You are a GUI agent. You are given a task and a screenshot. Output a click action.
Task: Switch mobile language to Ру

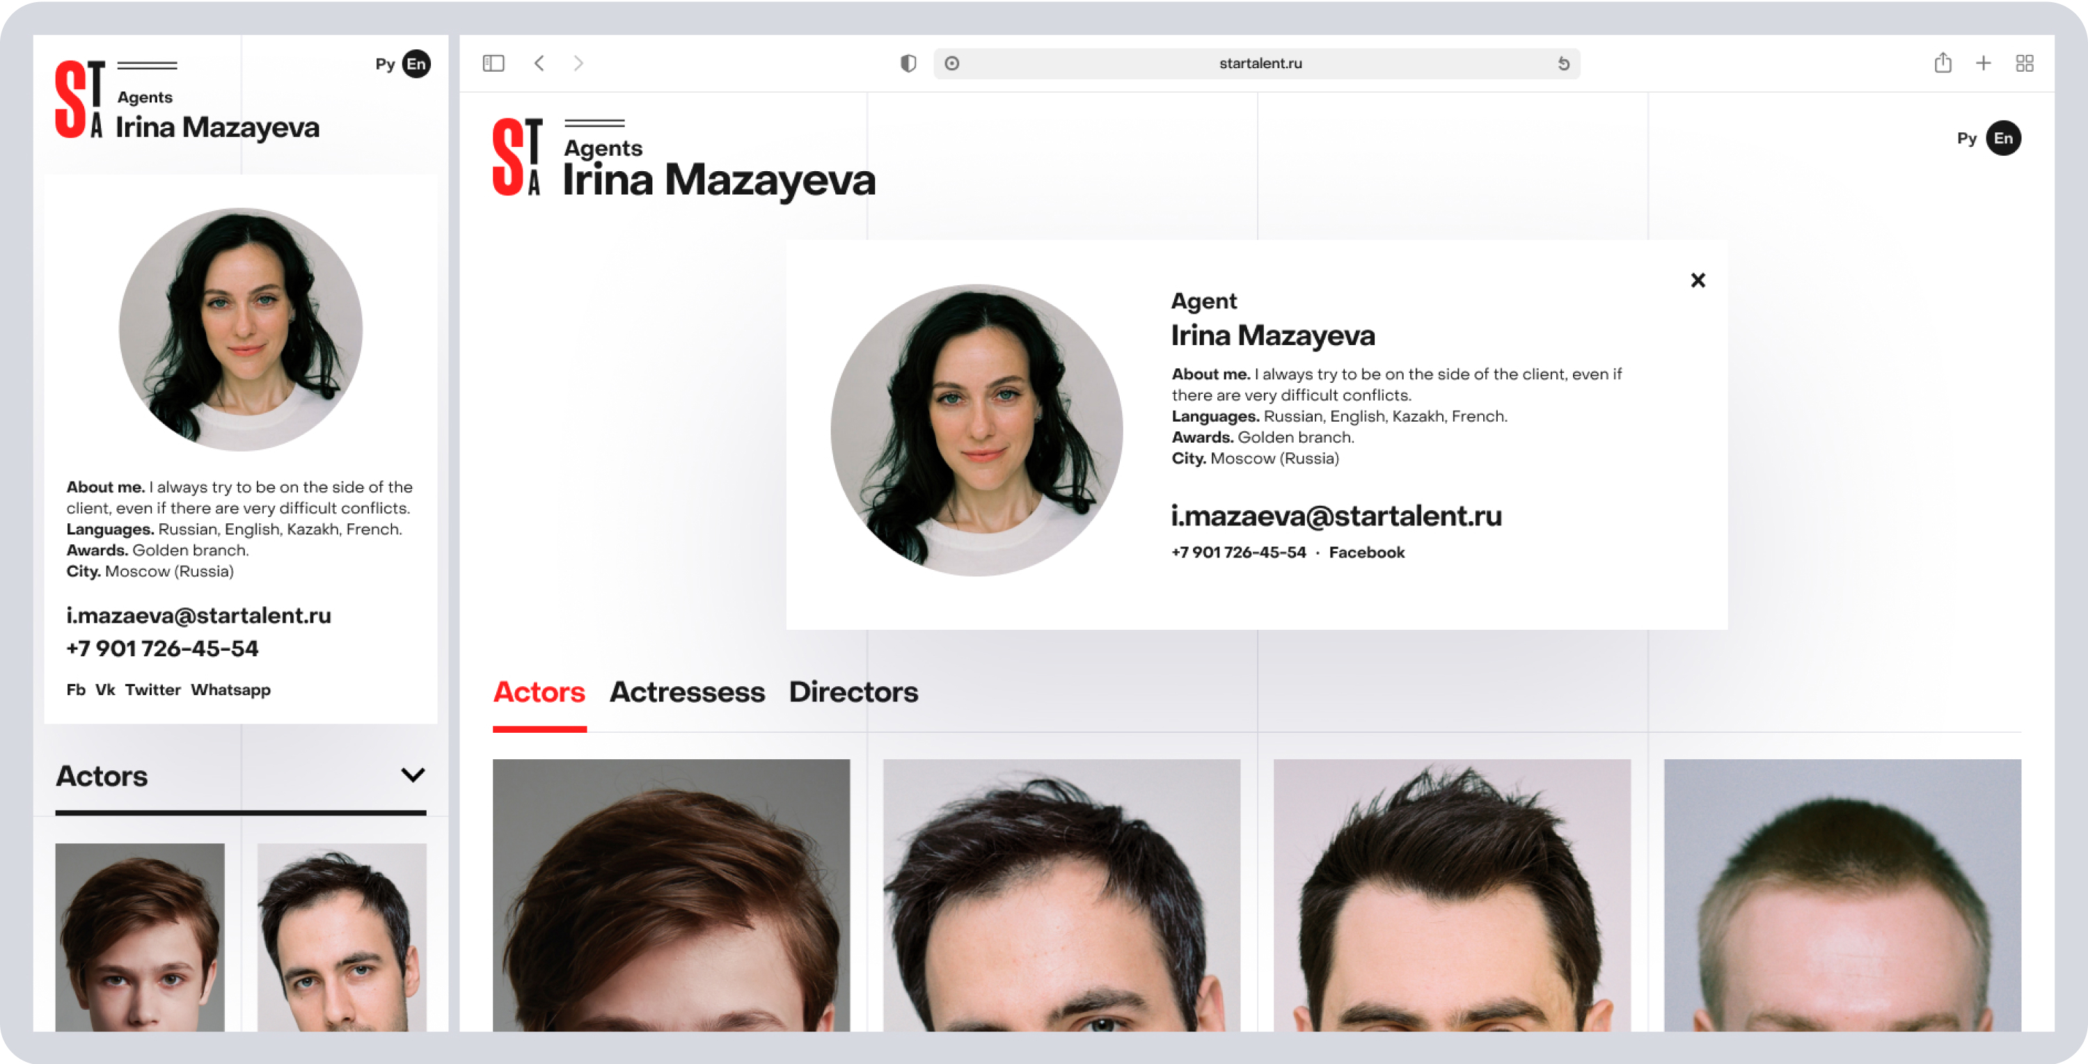[384, 64]
